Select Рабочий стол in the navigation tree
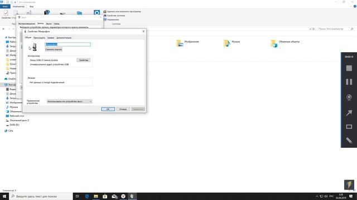 [15, 116]
